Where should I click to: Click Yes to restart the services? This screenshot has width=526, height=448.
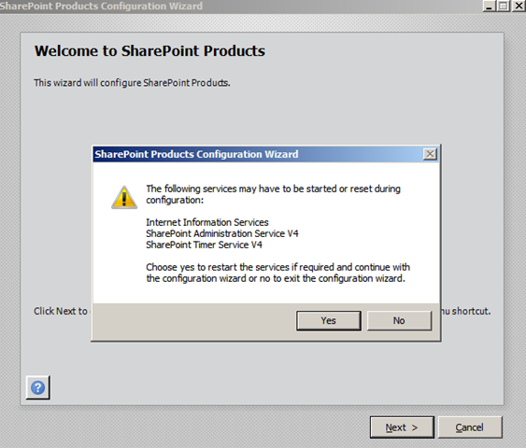tap(329, 321)
